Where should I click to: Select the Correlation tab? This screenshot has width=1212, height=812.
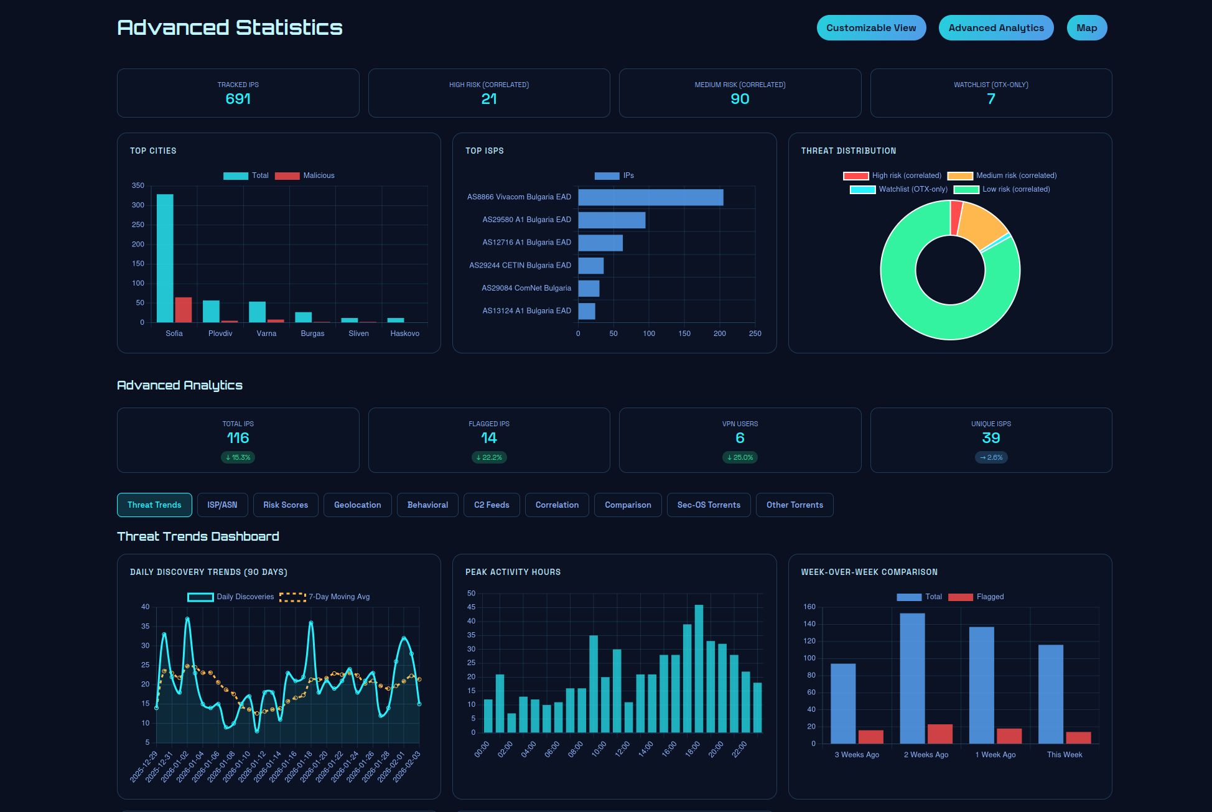tap(556, 505)
